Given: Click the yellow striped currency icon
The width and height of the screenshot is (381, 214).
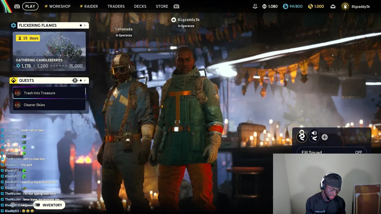Looking at the screenshot, I should [310, 6].
